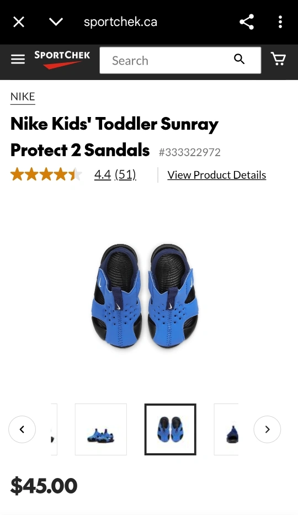Expand the browser's down chevron menu
298x515 pixels.
pyautogui.click(x=56, y=22)
